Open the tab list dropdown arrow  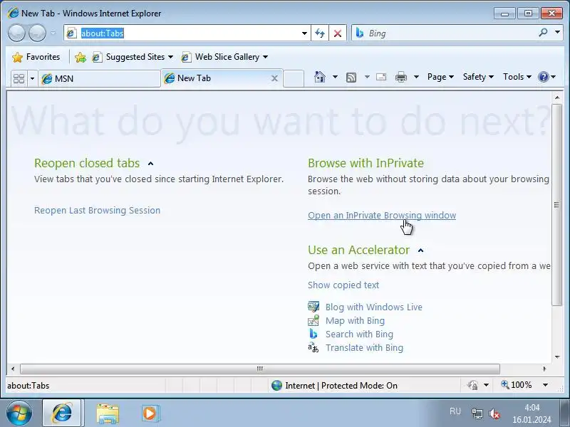point(32,78)
